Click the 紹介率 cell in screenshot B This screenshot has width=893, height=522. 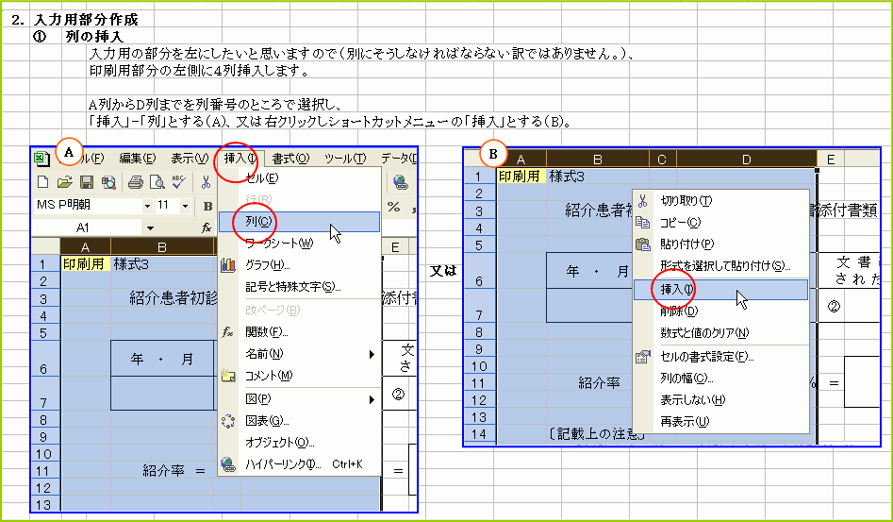(x=599, y=383)
